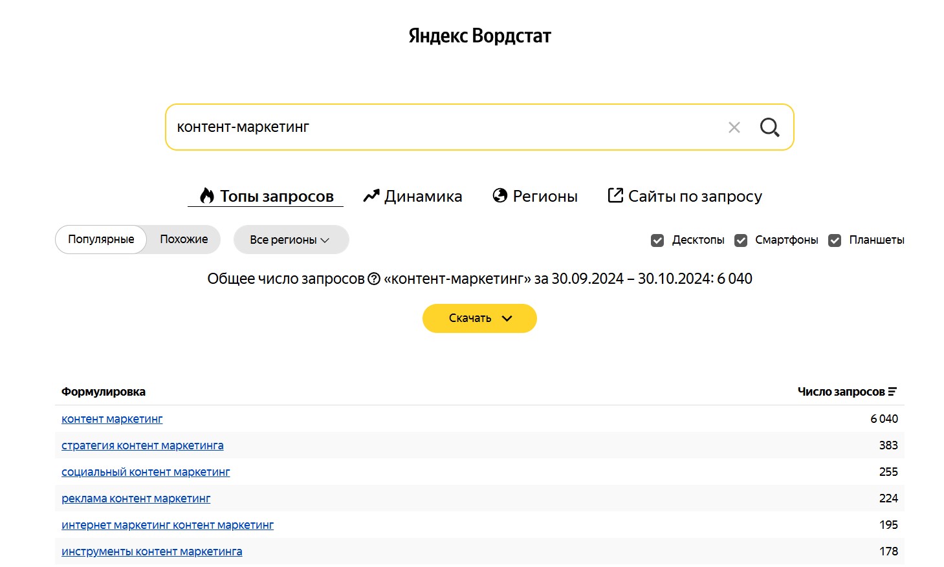Screen dimensions: 944x567
Task: Uncheck the Планшеты checkbox
Action: tap(835, 241)
